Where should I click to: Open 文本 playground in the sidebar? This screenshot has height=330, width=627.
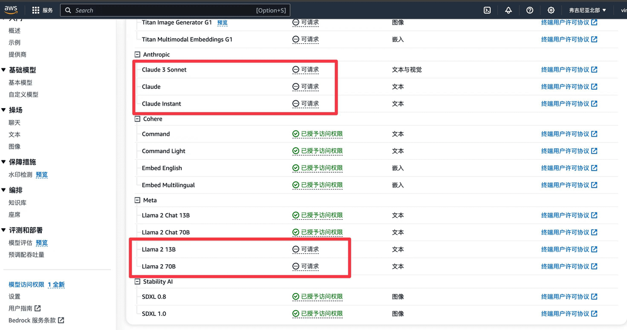click(x=15, y=135)
